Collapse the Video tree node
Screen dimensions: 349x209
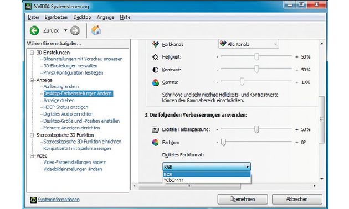tap(32, 156)
